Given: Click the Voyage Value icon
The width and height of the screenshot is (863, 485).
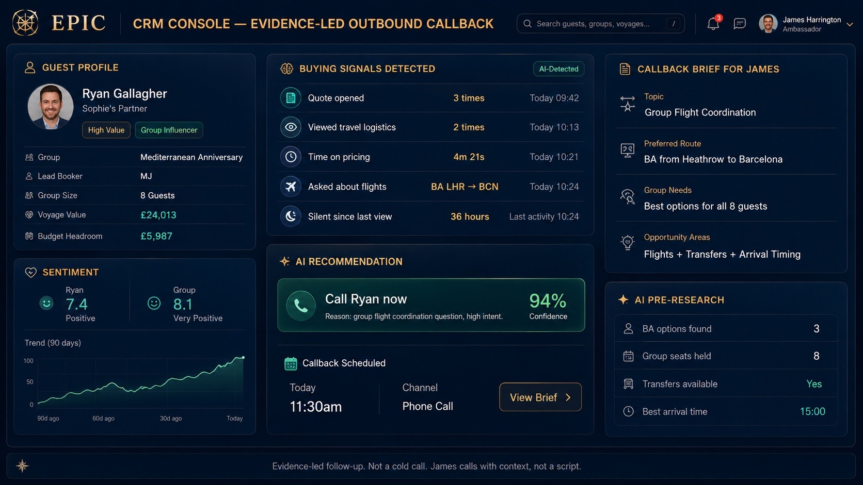Looking at the screenshot, I should [29, 214].
